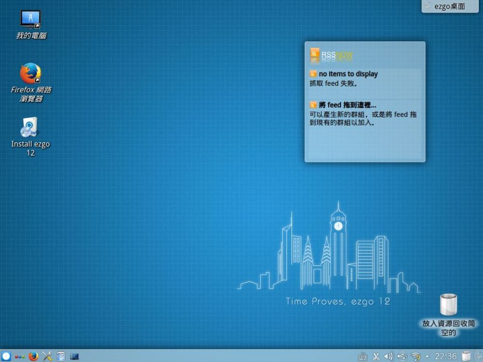Open the desktop trash can 放入資源回收筒
The width and height of the screenshot is (483, 362).
[x=448, y=315]
